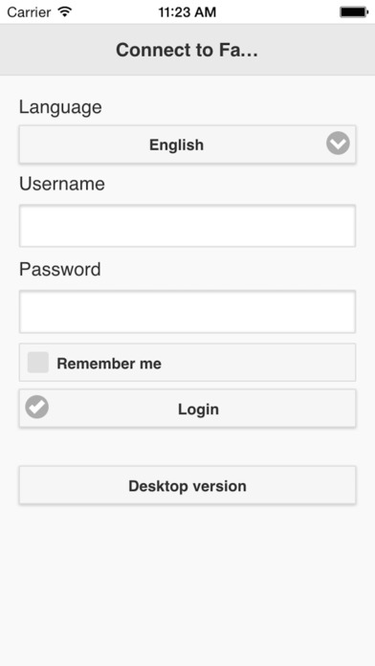Open the Language dropdown showing English
Screen dimensions: 375x666
(x=187, y=144)
